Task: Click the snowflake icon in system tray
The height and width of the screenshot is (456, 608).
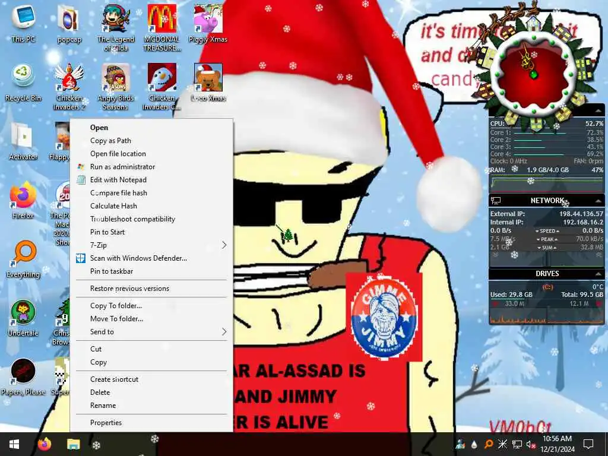Action: point(502,444)
